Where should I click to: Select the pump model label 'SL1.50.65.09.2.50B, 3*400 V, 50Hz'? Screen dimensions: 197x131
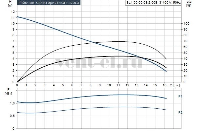coord(153,3)
